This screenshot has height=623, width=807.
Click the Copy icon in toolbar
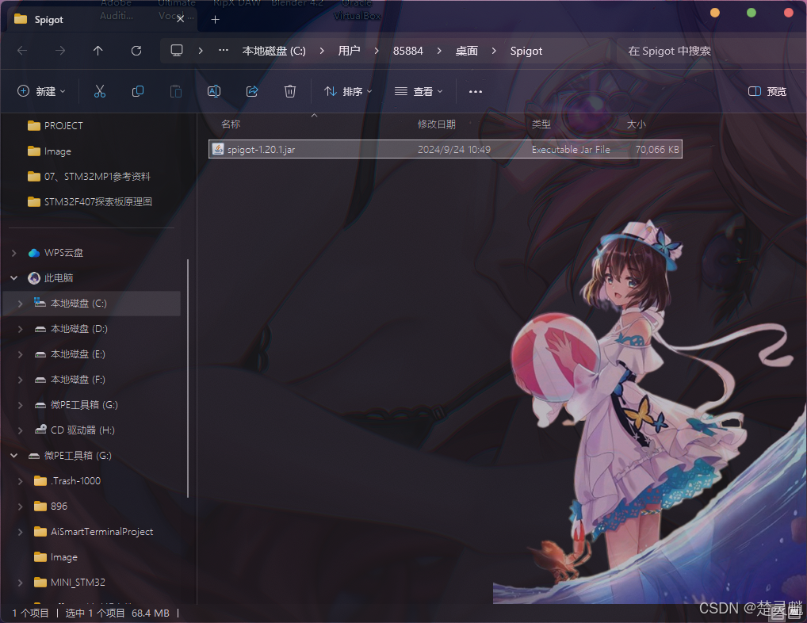[137, 92]
